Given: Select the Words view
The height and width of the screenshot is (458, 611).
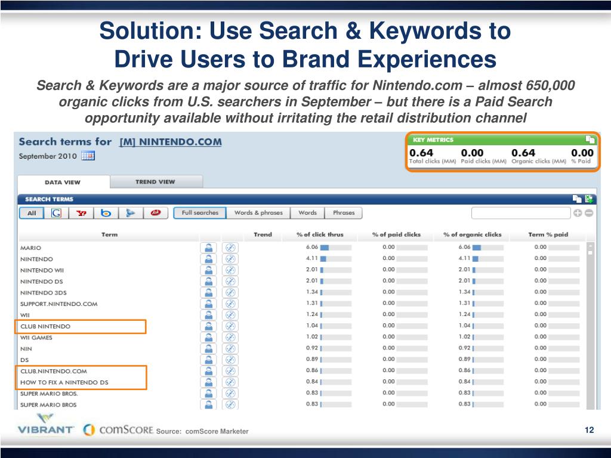Looking at the screenshot, I should click(307, 213).
